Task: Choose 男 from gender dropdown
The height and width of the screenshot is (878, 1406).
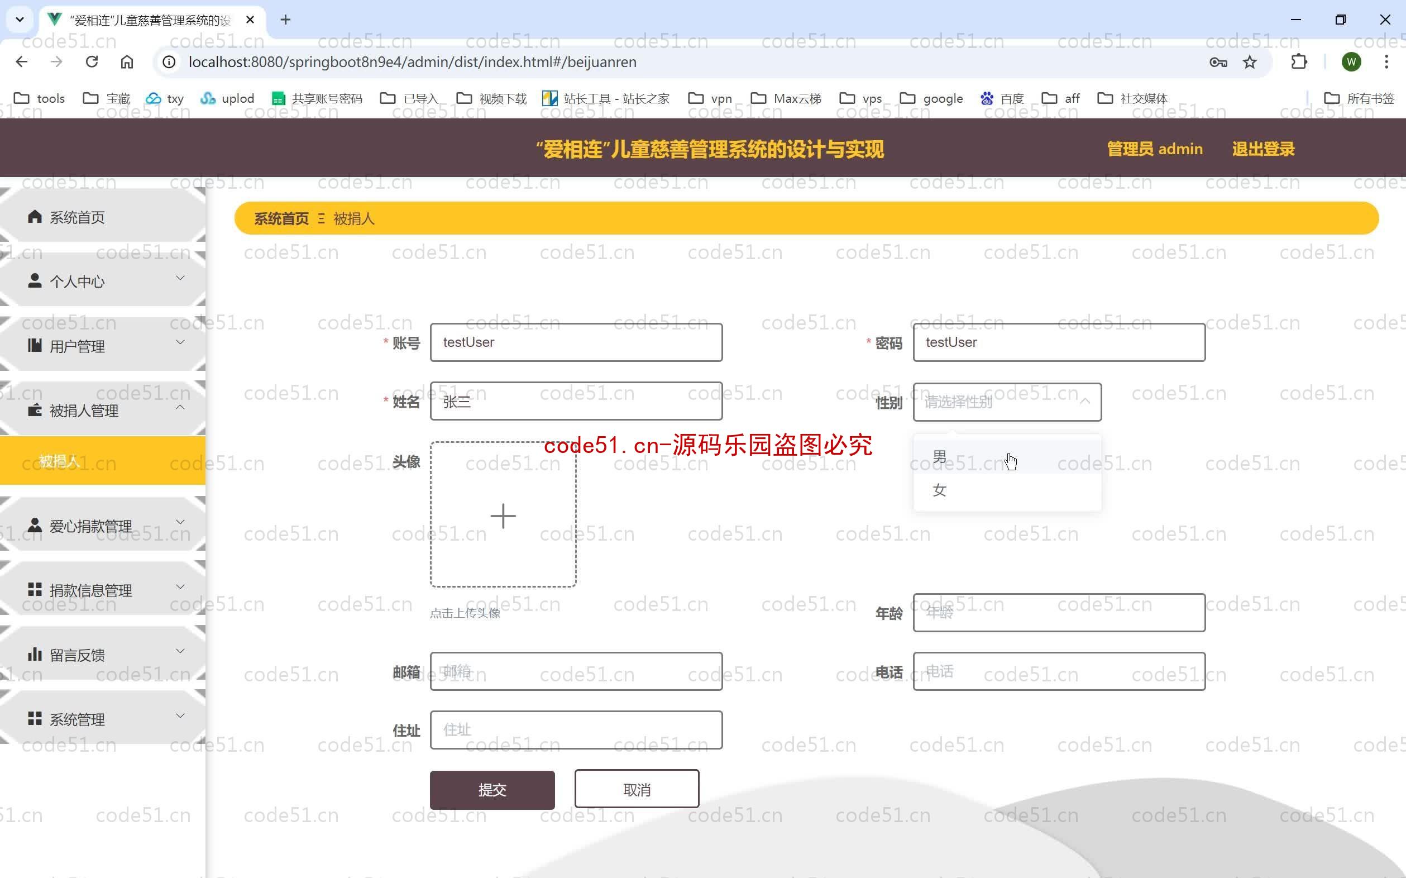Action: point(1007,457)
